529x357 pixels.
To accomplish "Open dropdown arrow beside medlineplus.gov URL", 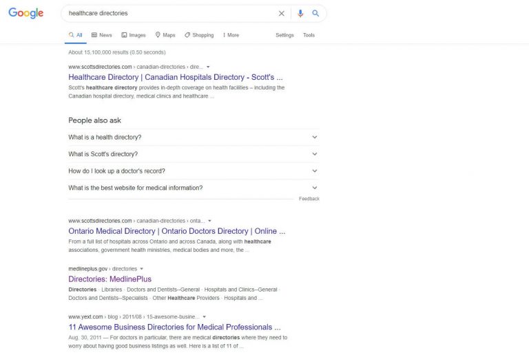I will [x=142, y=269].
